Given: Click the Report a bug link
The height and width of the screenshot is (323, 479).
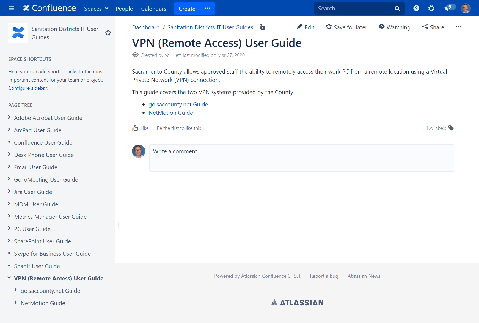Looking at the screenshot, I should [x=324, y=276].
